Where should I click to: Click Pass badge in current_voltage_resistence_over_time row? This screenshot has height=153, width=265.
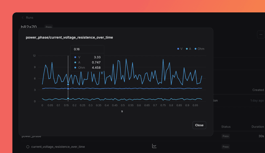coord(226,147)
